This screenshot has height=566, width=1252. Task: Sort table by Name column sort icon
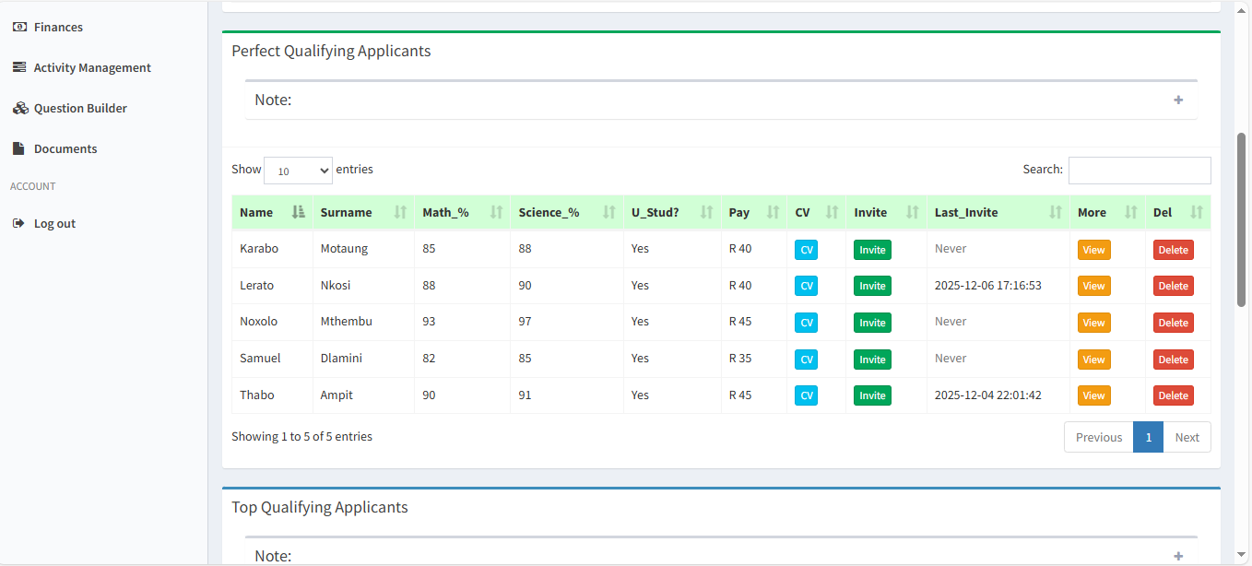click(x=298, y=212)
